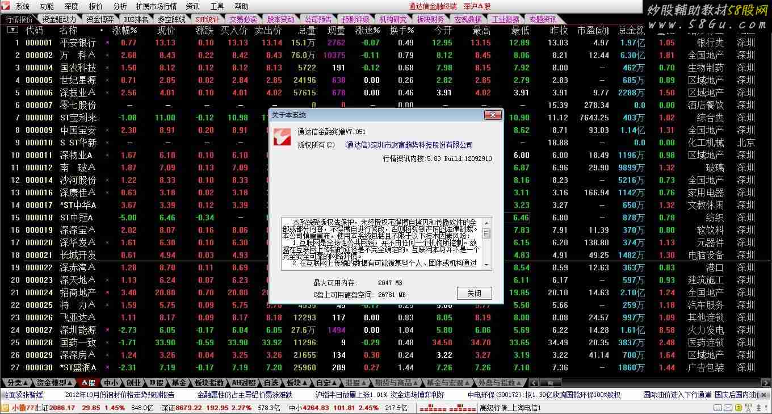The width and height of the screenshot is (772, 414).
Task: Open the 工具 menu
Action: [x=217, y=6]
